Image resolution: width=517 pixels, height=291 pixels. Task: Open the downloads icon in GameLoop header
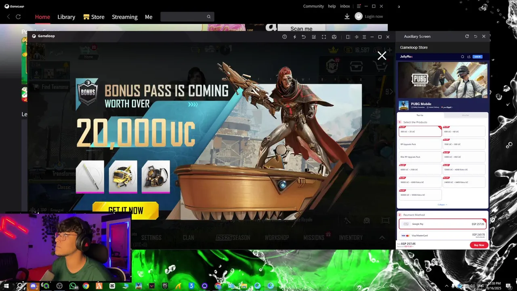click(x=347, y=17)
